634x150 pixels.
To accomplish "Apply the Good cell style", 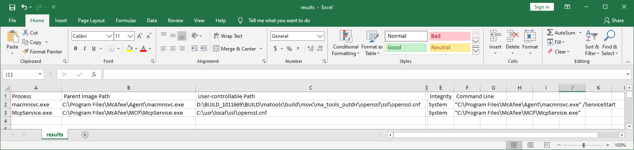I will point(406,48).
